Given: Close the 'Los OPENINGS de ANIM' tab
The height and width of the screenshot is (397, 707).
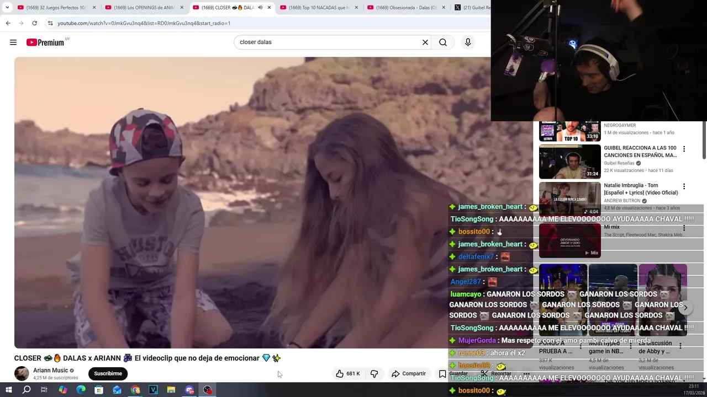Looking at the screenshot, I should pos(182,8).
